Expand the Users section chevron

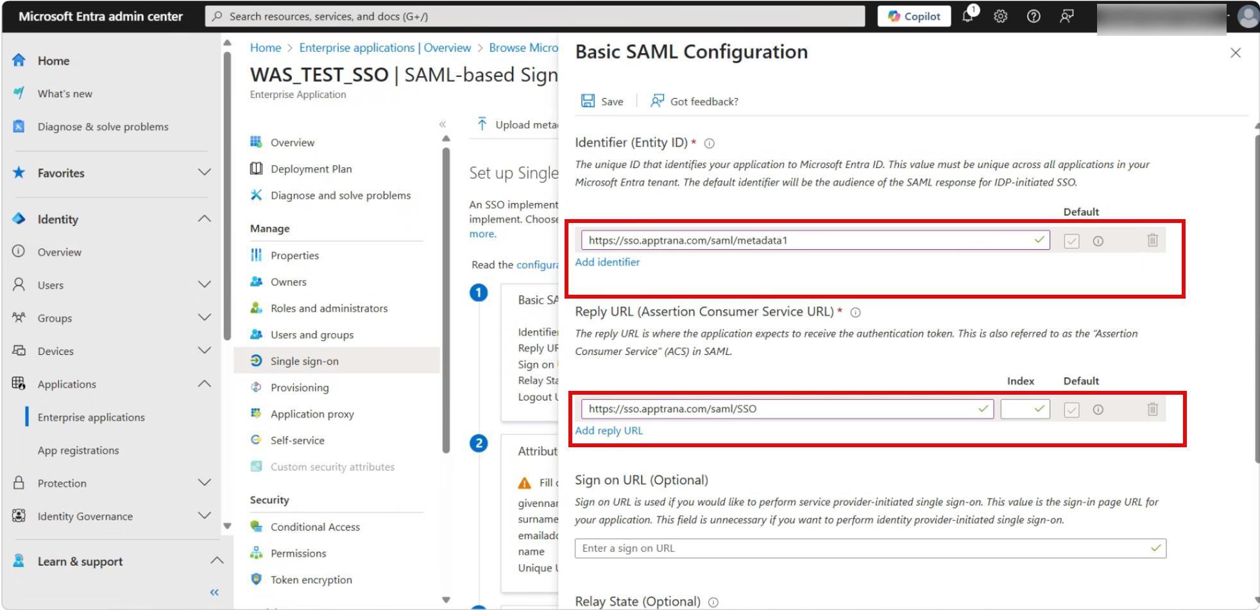pyautogui.click(x=204, y=284)
